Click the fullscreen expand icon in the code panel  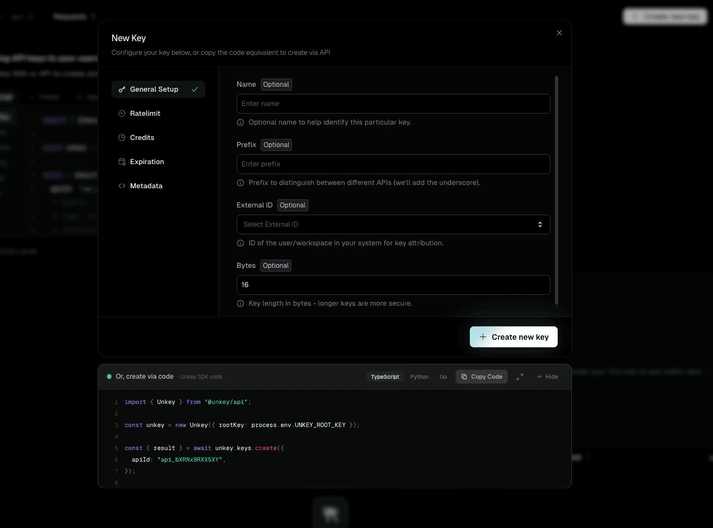coord(520,377)
